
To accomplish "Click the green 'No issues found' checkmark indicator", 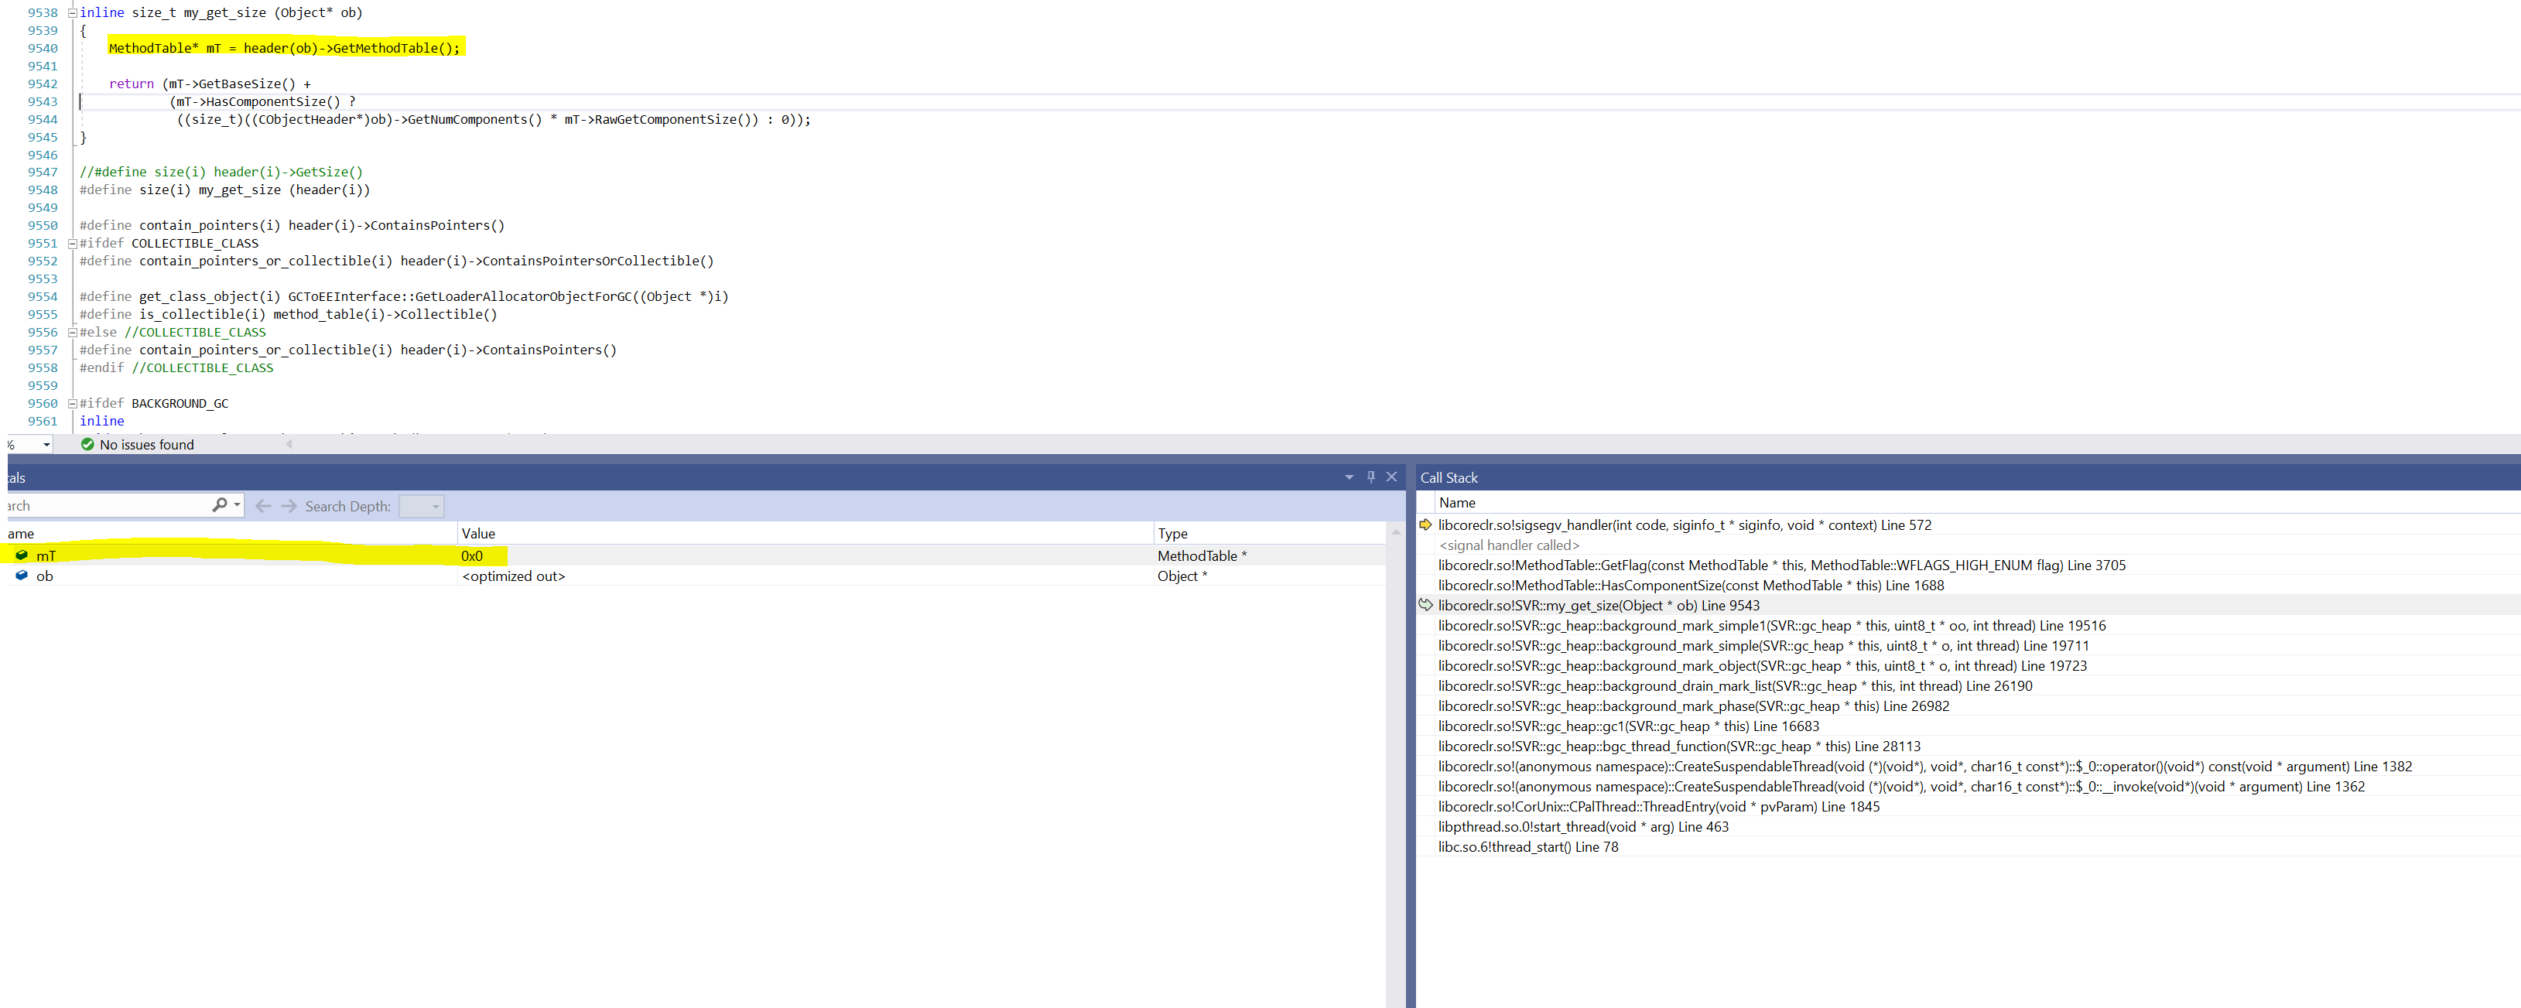I will click(87, 444).
